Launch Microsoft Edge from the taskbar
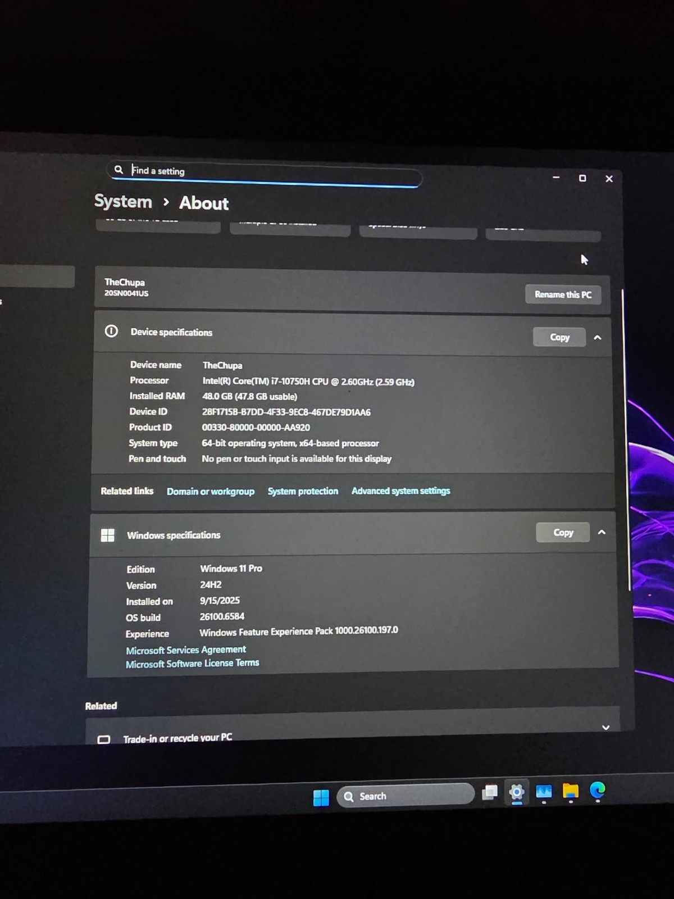 click(x=598, y=790)
